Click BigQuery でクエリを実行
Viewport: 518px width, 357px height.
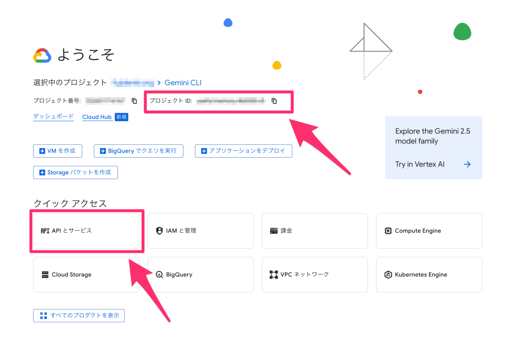point(138,151)
